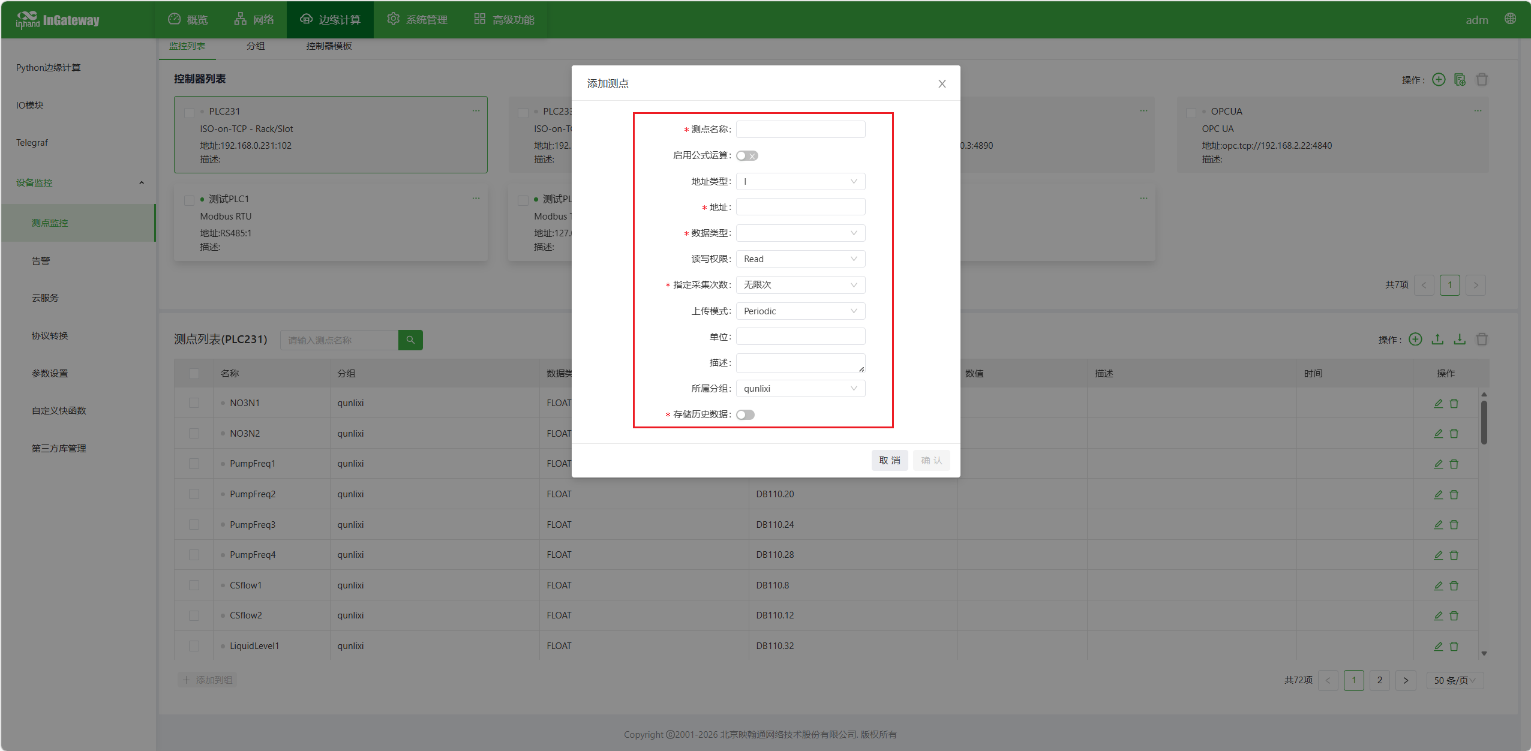This screenshot has width=1531, height=751.
Task: Open the OPCUA card three-dot menu
Action: (x=1478, y=111)
